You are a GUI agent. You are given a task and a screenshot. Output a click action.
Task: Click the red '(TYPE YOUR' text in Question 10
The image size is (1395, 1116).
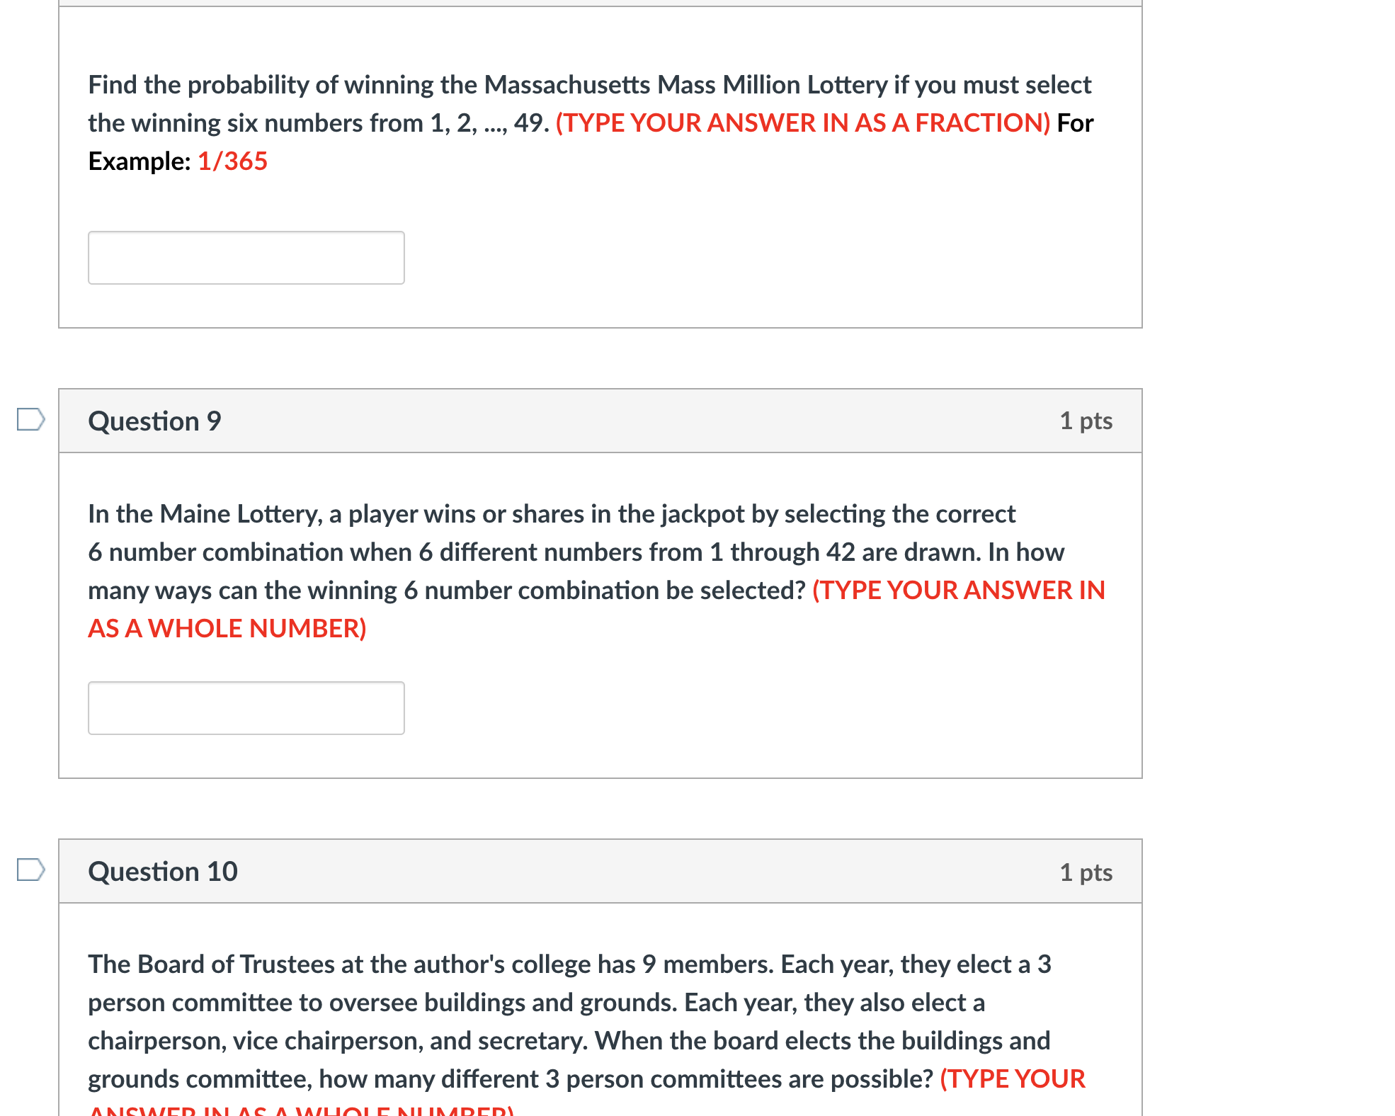(x=1012, y=1079)
